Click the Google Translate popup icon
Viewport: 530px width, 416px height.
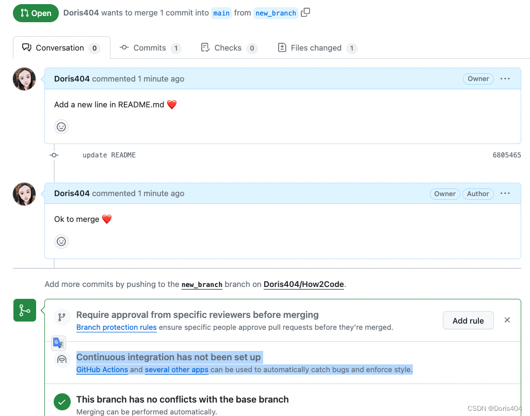(58, 343)
